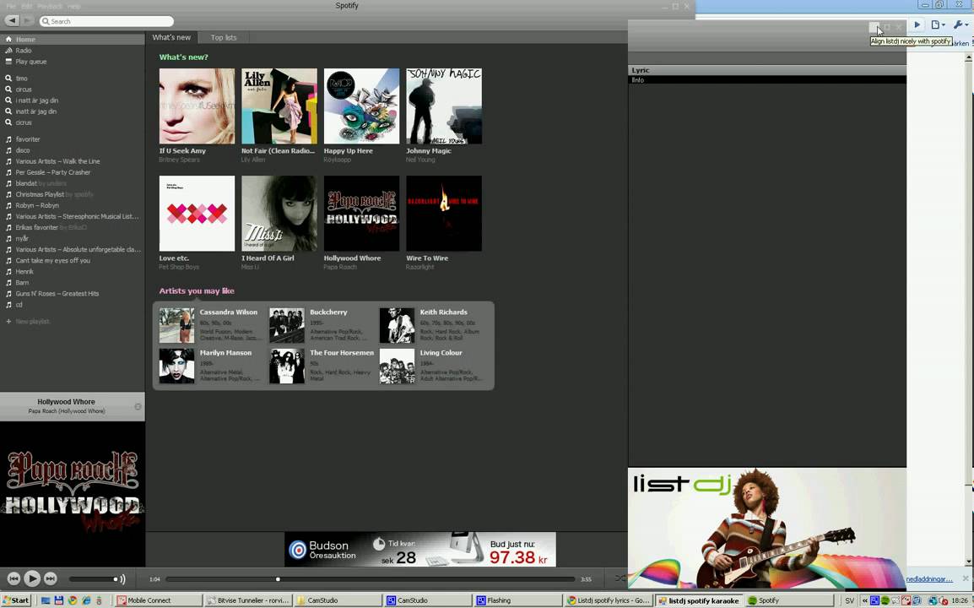Click the volume speaker icon

(x=122, y=578)
